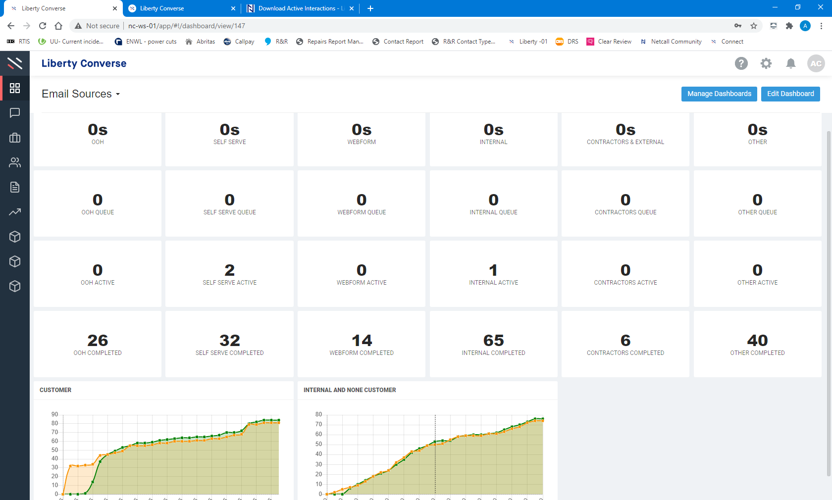Click the page vertical scrollbar
Screen dimensions: 832x500
click(x=829, y=303)
